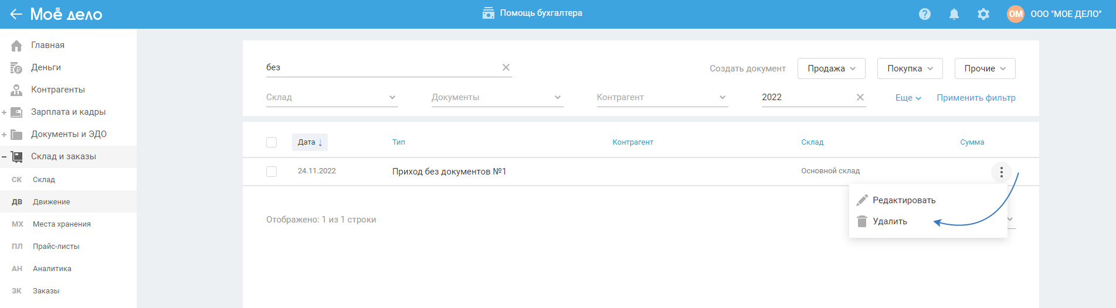Open Помощь бухгалтера in the header
1116x308 pixels.
[x=532, y=13]
